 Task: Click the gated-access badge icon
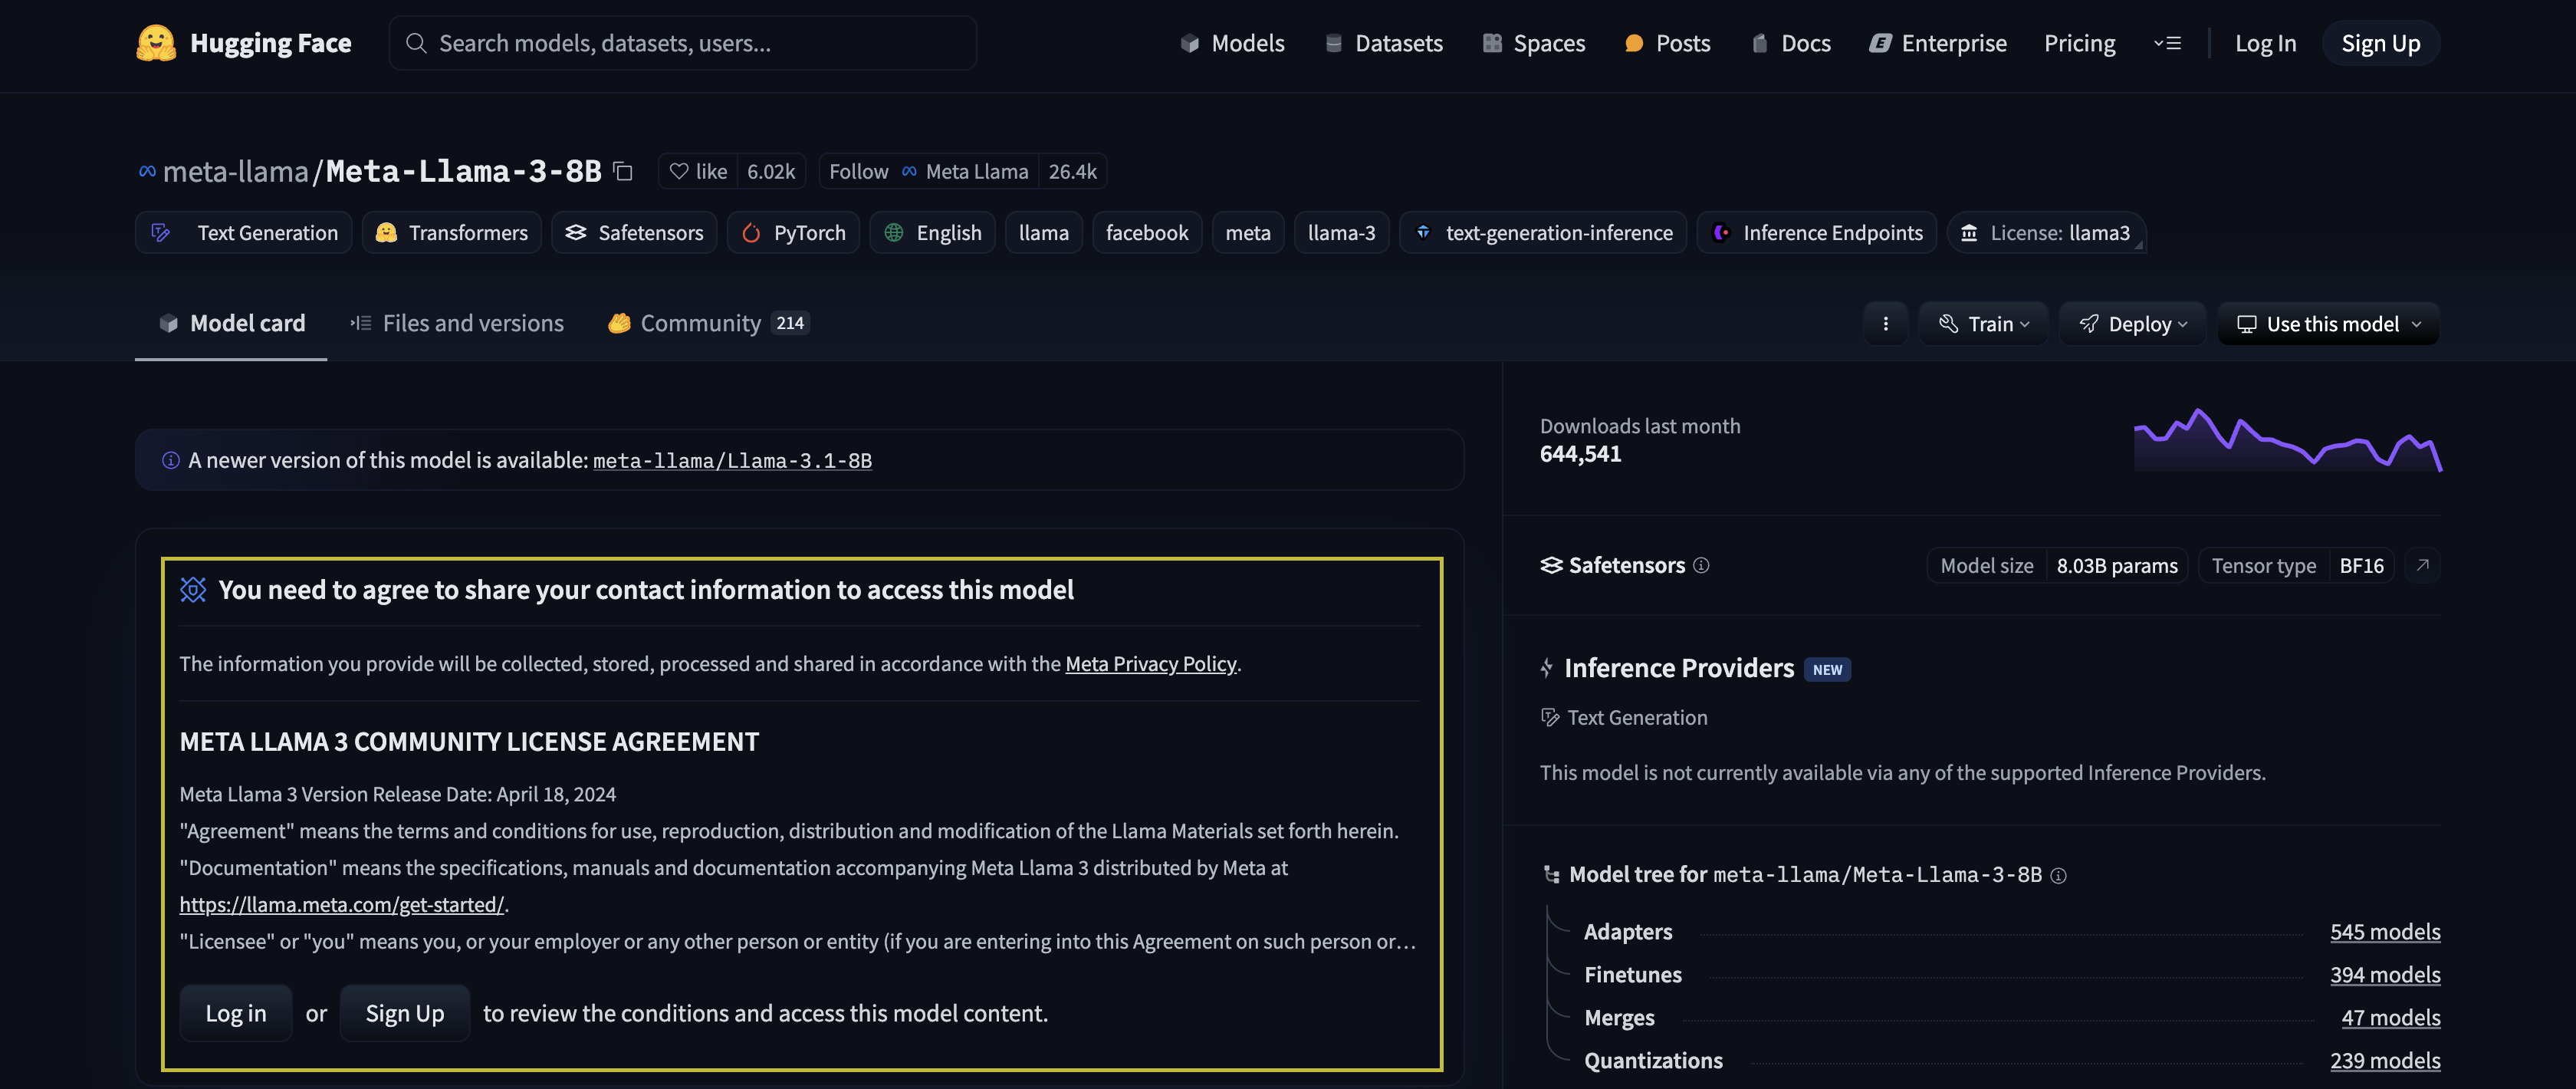193,590
